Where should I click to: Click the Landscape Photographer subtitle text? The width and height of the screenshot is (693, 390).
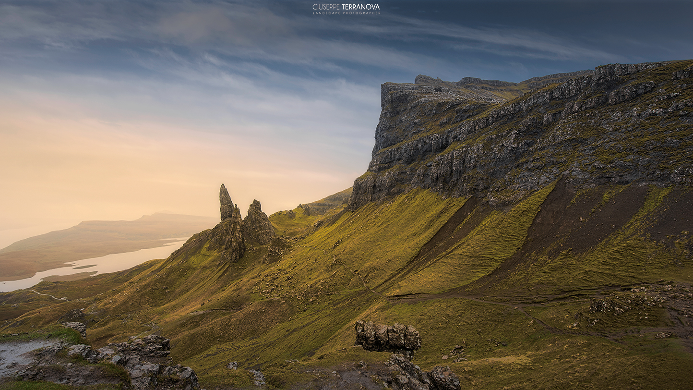tap(346, 12)
